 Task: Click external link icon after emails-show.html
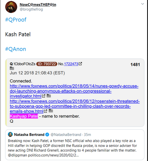[x=46, y=111]
